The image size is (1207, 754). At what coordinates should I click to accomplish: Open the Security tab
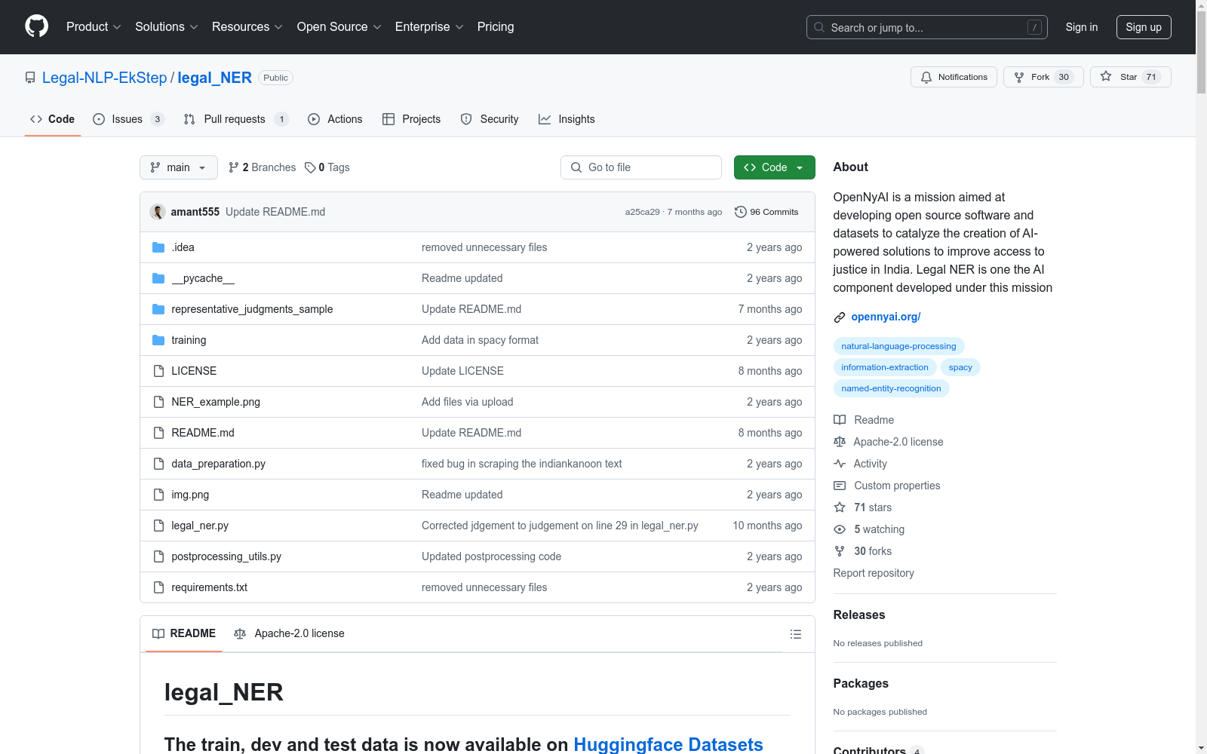[x=490, y=119]
